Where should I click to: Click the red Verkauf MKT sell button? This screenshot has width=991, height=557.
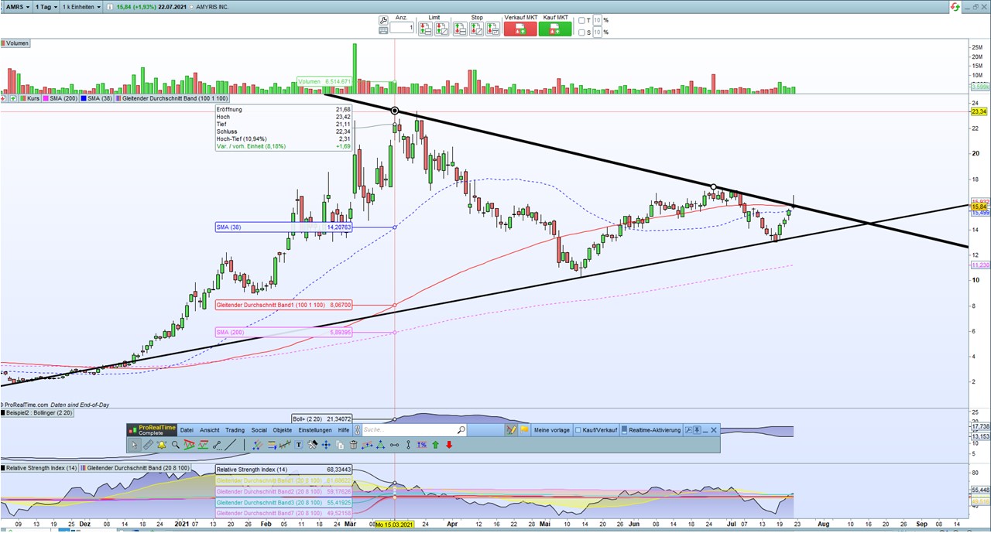(520, 29)
